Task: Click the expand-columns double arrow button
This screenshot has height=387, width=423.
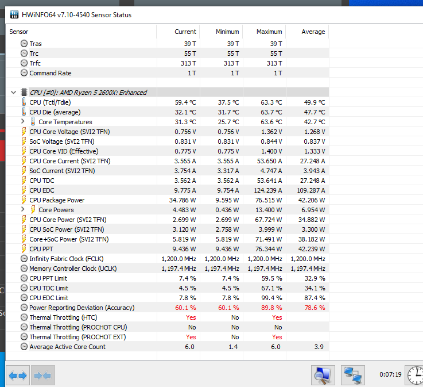Action: (x=18, y=375)
